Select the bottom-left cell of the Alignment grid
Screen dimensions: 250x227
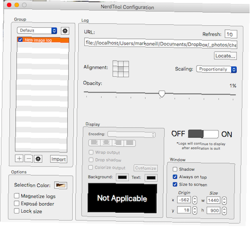point(115,74)
